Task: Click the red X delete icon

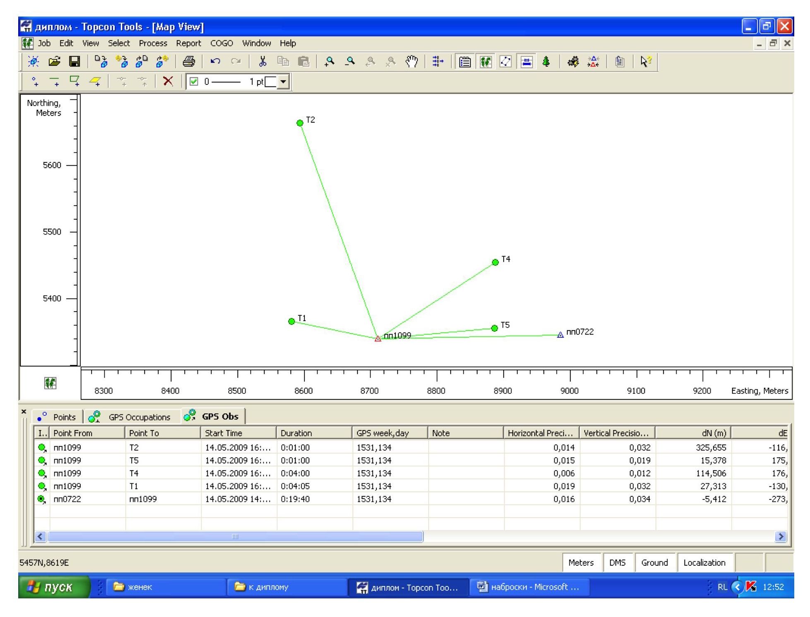Action: point(168,81)
